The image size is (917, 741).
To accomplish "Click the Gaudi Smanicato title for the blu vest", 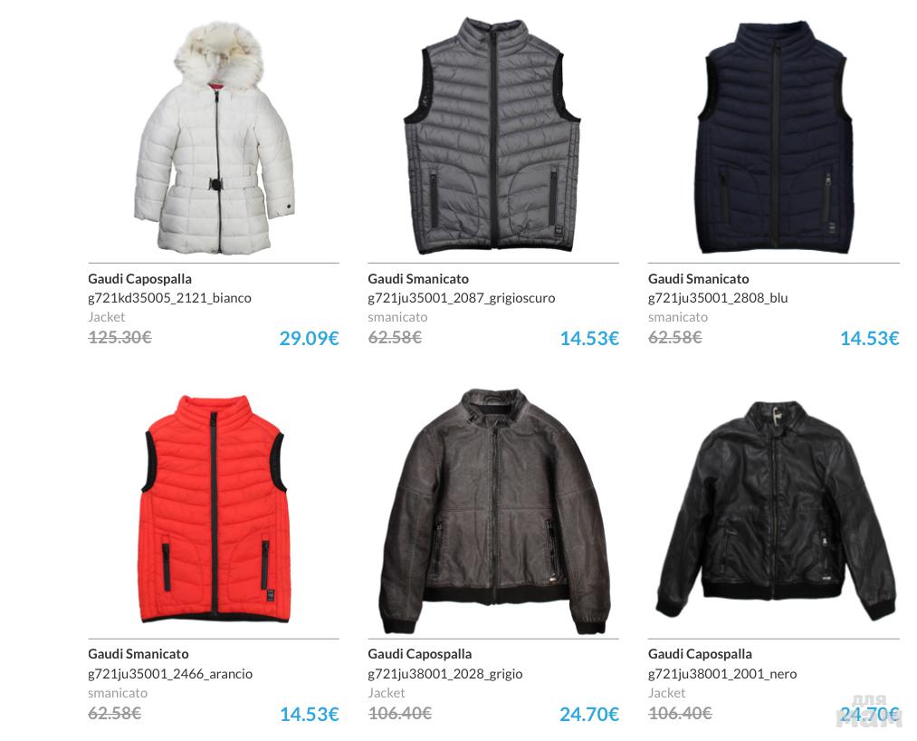I will (698, 279).
